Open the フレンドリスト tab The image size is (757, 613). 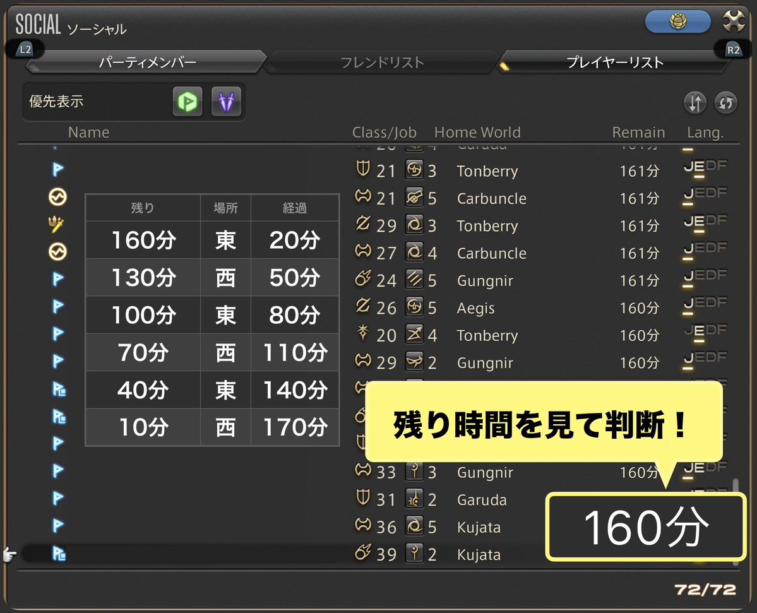tap(382, 62)
